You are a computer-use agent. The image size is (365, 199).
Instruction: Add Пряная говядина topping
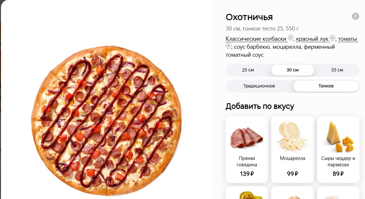click(x=247, y=149)
